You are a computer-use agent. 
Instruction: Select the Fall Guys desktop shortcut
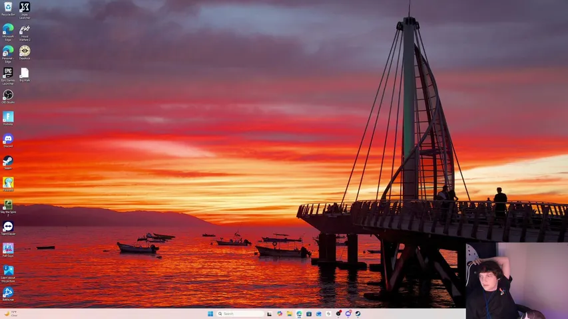[8, 250]
